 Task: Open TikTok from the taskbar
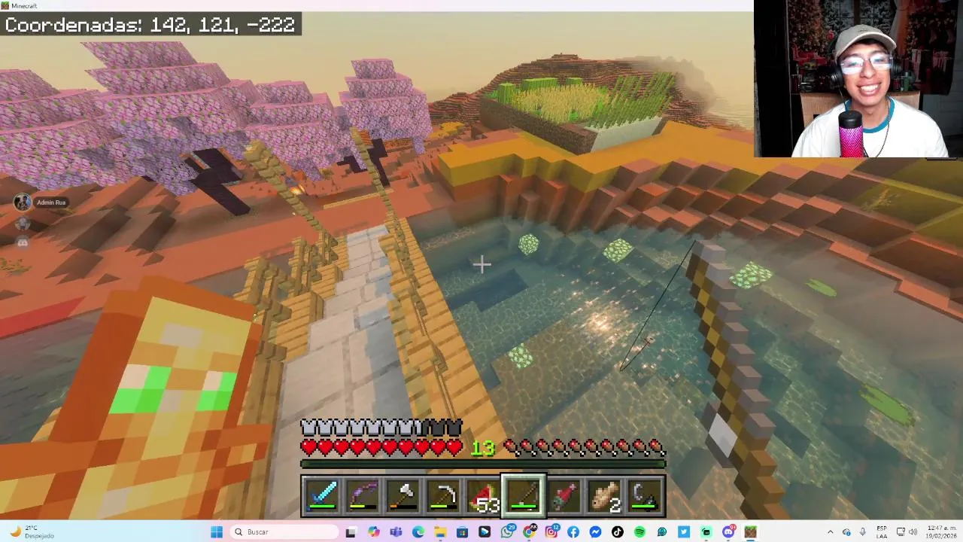[x=618, y=531]
